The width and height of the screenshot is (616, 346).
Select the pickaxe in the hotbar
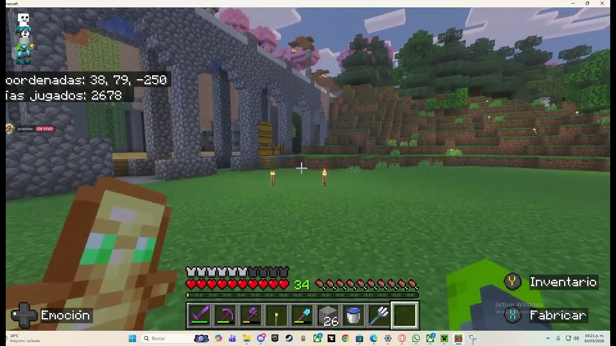coord(226,315)
